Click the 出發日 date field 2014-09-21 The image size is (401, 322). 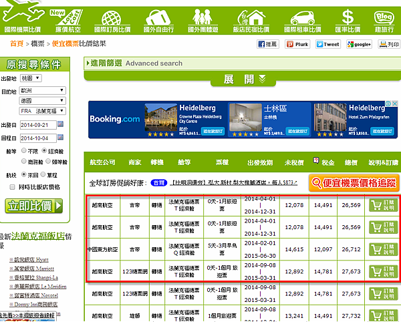coord(38,125)
